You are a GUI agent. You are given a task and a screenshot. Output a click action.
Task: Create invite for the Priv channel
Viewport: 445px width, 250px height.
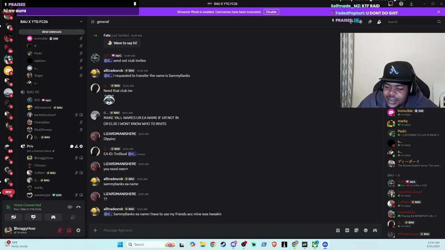76,146
